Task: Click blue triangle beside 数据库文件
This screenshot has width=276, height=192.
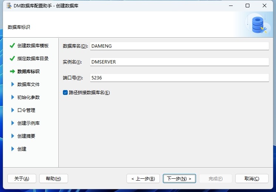Action: (13, 84)
